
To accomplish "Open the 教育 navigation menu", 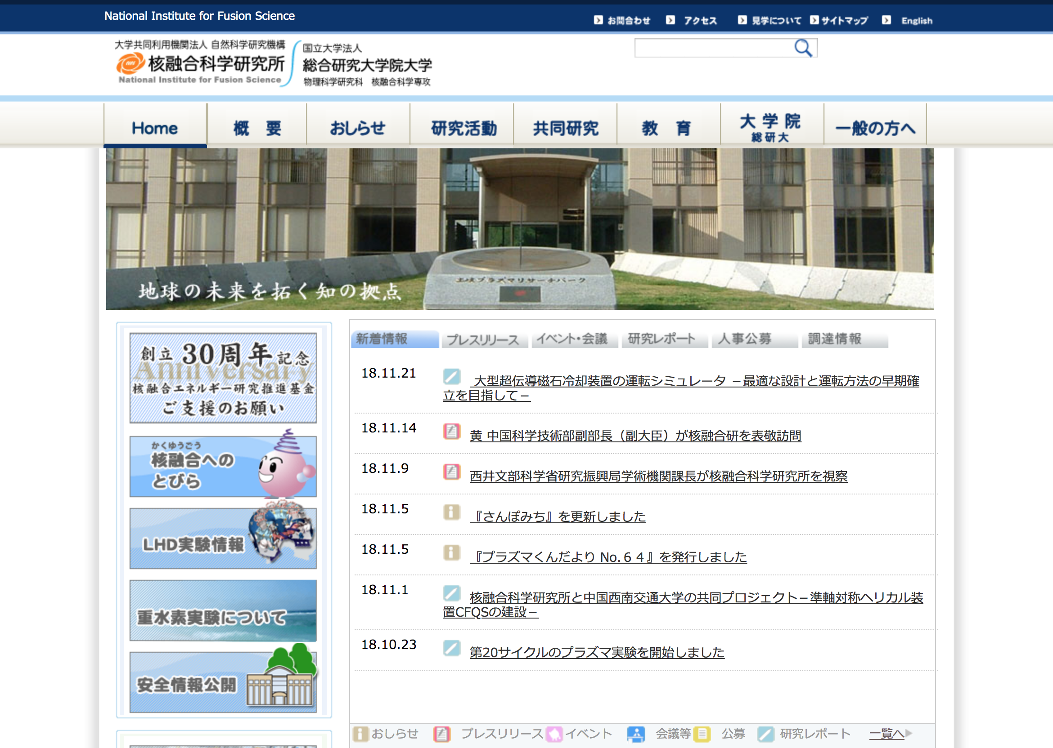I will (x=669, y=125).
